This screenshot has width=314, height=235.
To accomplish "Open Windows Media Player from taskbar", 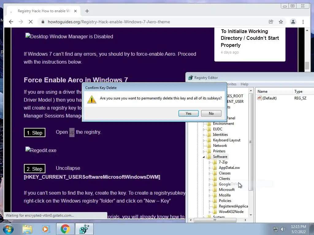I will [x=46, y=229].
